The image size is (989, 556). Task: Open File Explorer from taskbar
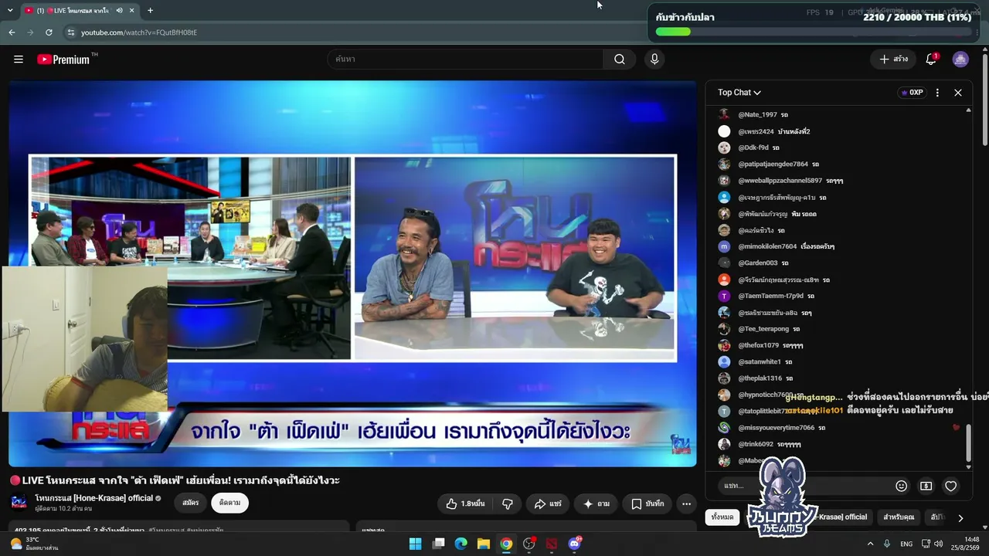pyautogui.click(x=483, y=544)
